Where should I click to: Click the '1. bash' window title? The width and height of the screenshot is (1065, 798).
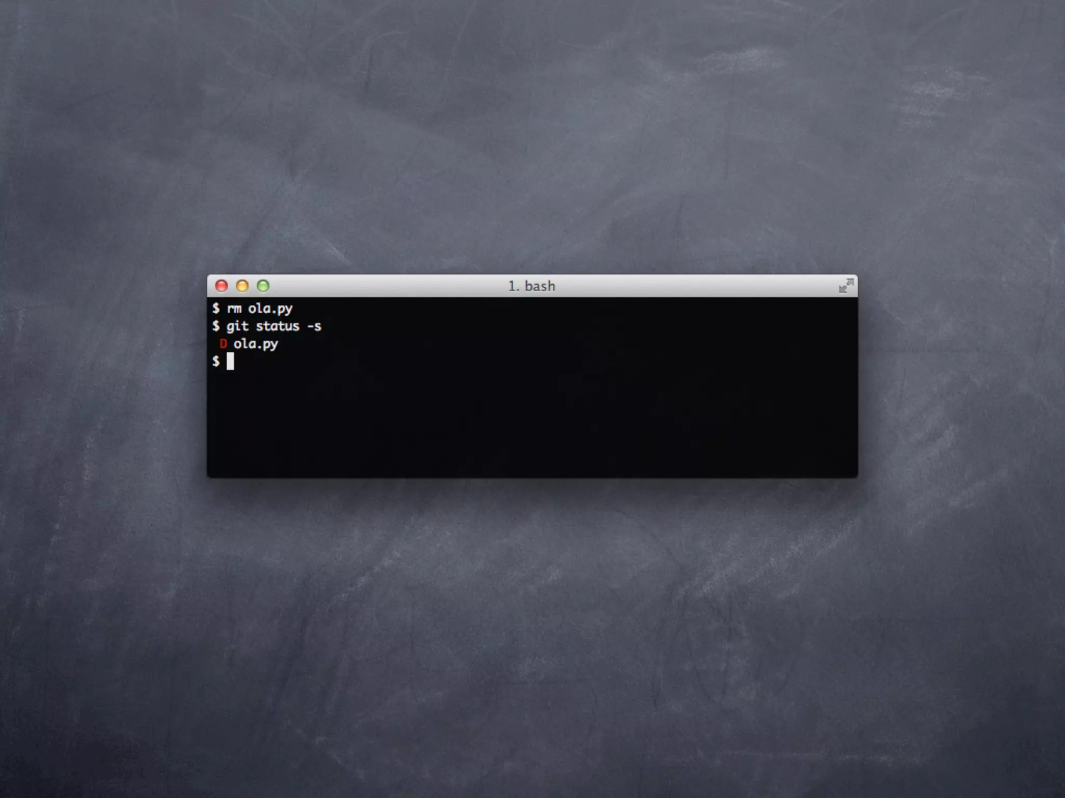pyautogui.click(x=531, y=286)
